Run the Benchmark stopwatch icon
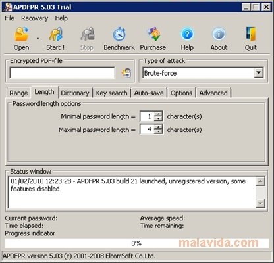Image resolution: width=274 pixels, height=263 pixels. tap(119, 34)
